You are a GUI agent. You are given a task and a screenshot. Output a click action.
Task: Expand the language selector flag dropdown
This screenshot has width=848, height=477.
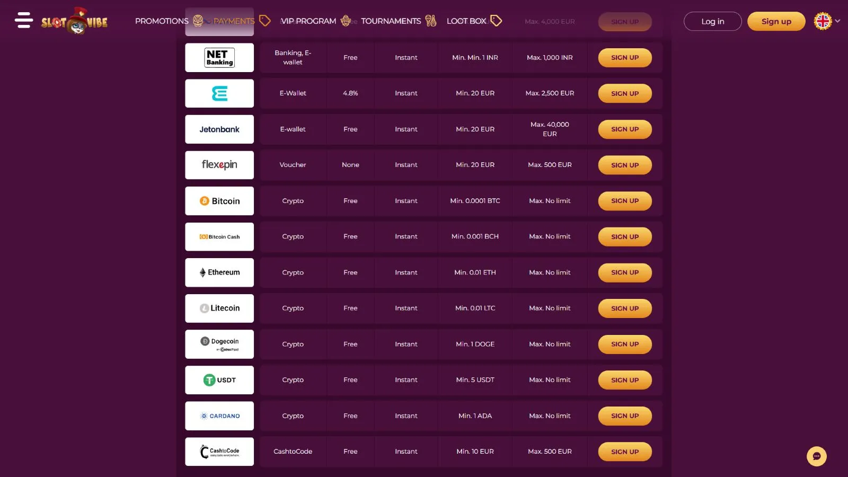[827, 21]
